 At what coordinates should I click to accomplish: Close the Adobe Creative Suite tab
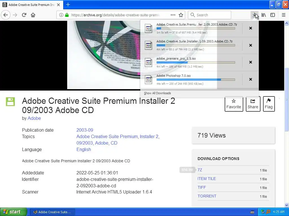[58, 5]
